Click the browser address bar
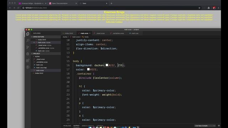The height and width of the screenshot is (128, 228). pos(109,8)
